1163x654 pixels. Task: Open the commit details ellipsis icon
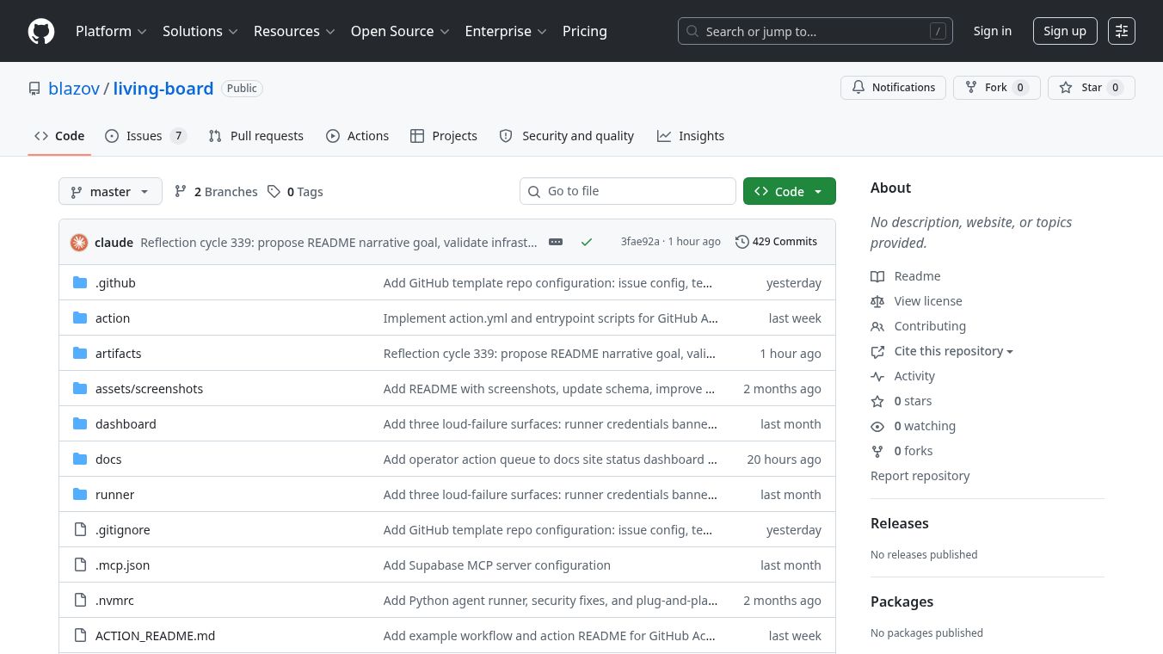point(556,242)
